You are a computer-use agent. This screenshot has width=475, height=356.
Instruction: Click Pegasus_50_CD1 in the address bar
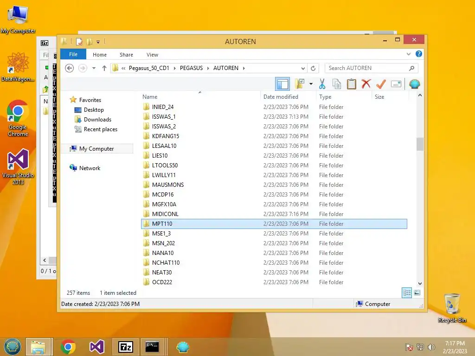click(149, 68)
